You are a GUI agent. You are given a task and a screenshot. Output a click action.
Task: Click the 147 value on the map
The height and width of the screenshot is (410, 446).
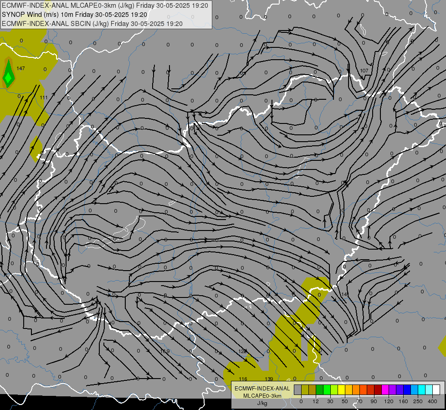point(21,68)
